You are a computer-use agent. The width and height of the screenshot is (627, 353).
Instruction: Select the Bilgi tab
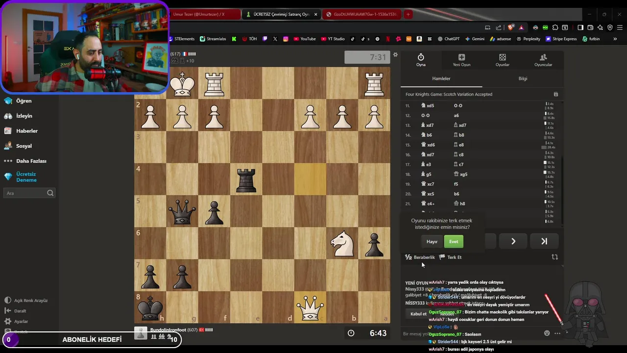(x=523, y=78)
